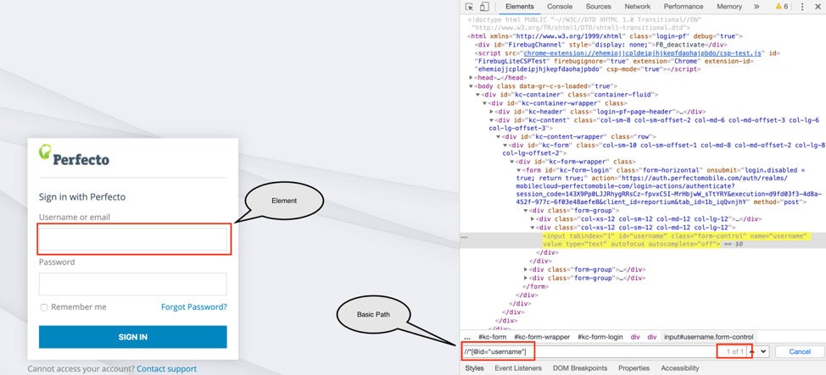Tick the Remember me checkbox
This screenshot has height=375, width=826.
coord(44,307)
